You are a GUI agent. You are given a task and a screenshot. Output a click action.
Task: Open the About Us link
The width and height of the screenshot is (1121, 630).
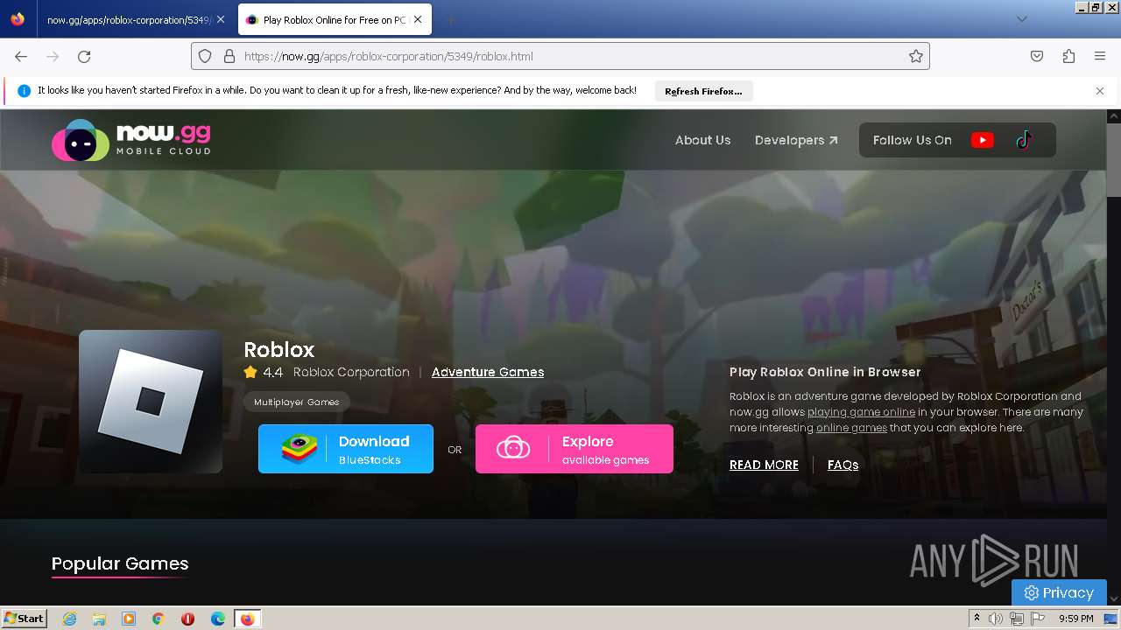[702, 140]
